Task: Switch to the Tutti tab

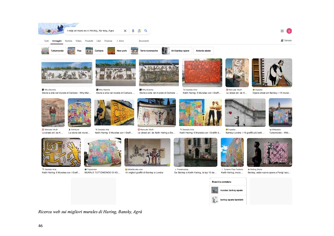Action: [x=46, y=41]
